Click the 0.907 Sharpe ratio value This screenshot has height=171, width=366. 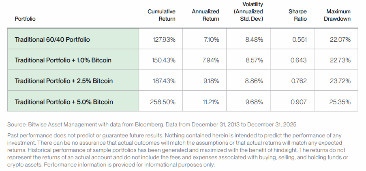pyautogui.click(x=299, y=102)
